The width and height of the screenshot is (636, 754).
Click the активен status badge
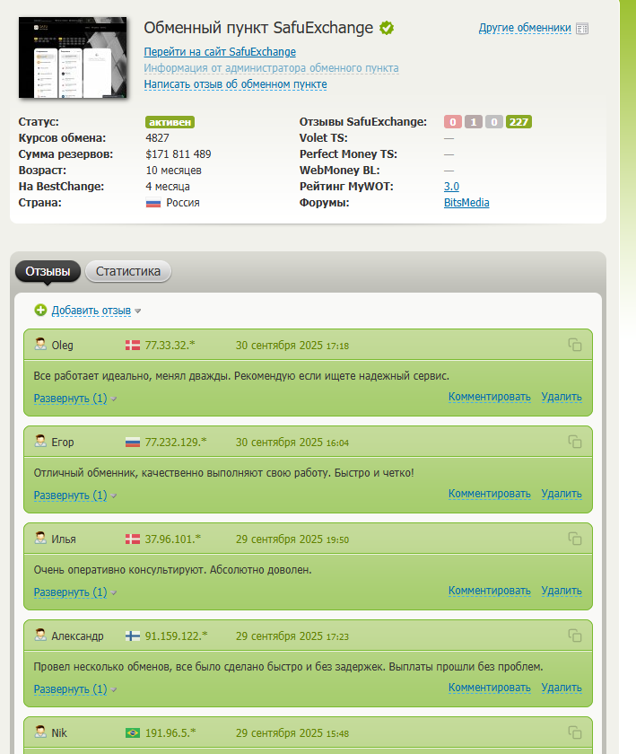(170, 122)
